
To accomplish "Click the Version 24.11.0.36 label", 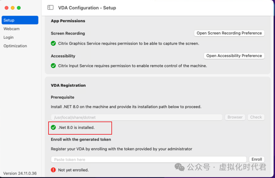I will [20, 173].
